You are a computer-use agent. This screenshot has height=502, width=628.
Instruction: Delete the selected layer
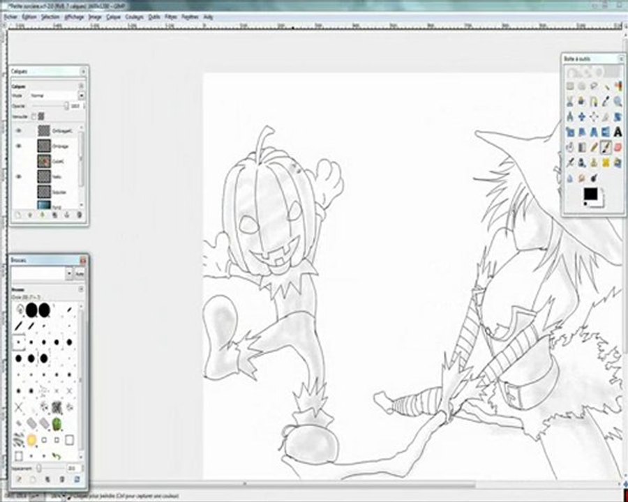(x=80, y=215)
